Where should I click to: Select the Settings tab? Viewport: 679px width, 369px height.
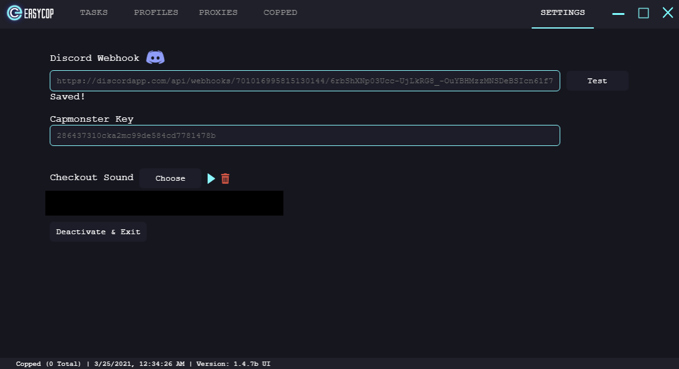[x=563, y=12]
